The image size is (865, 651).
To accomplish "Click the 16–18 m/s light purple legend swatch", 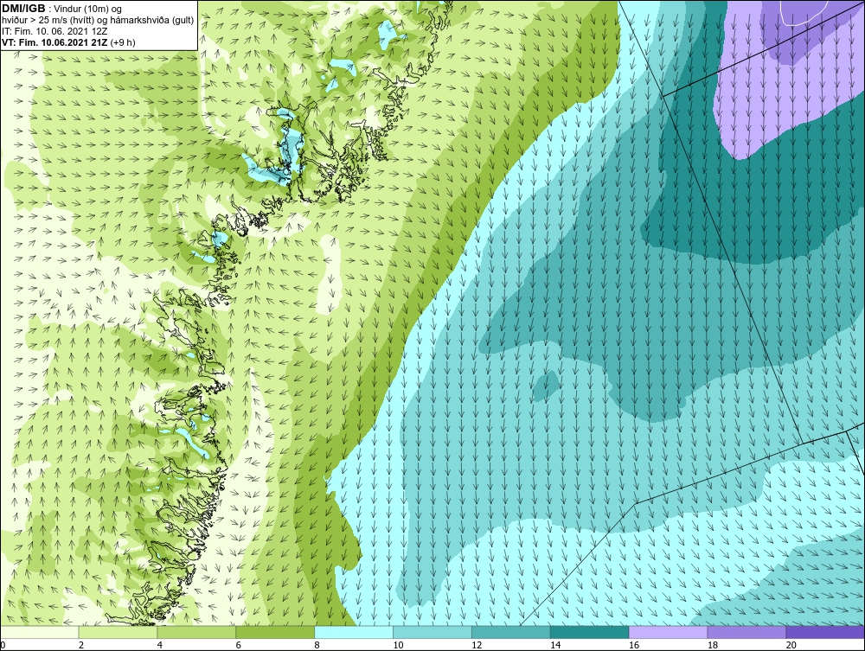I will click(x=668, y=632).
